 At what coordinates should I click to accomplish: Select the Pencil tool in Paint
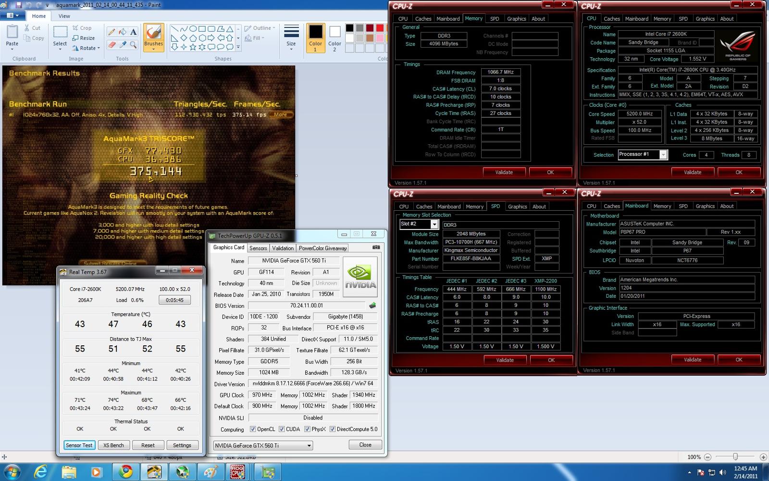[112, 32]
